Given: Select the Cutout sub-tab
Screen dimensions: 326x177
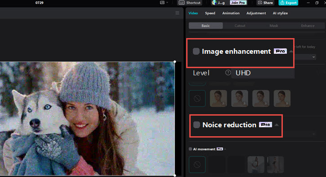Looking at the screenshot, I should tap(240, 26).
